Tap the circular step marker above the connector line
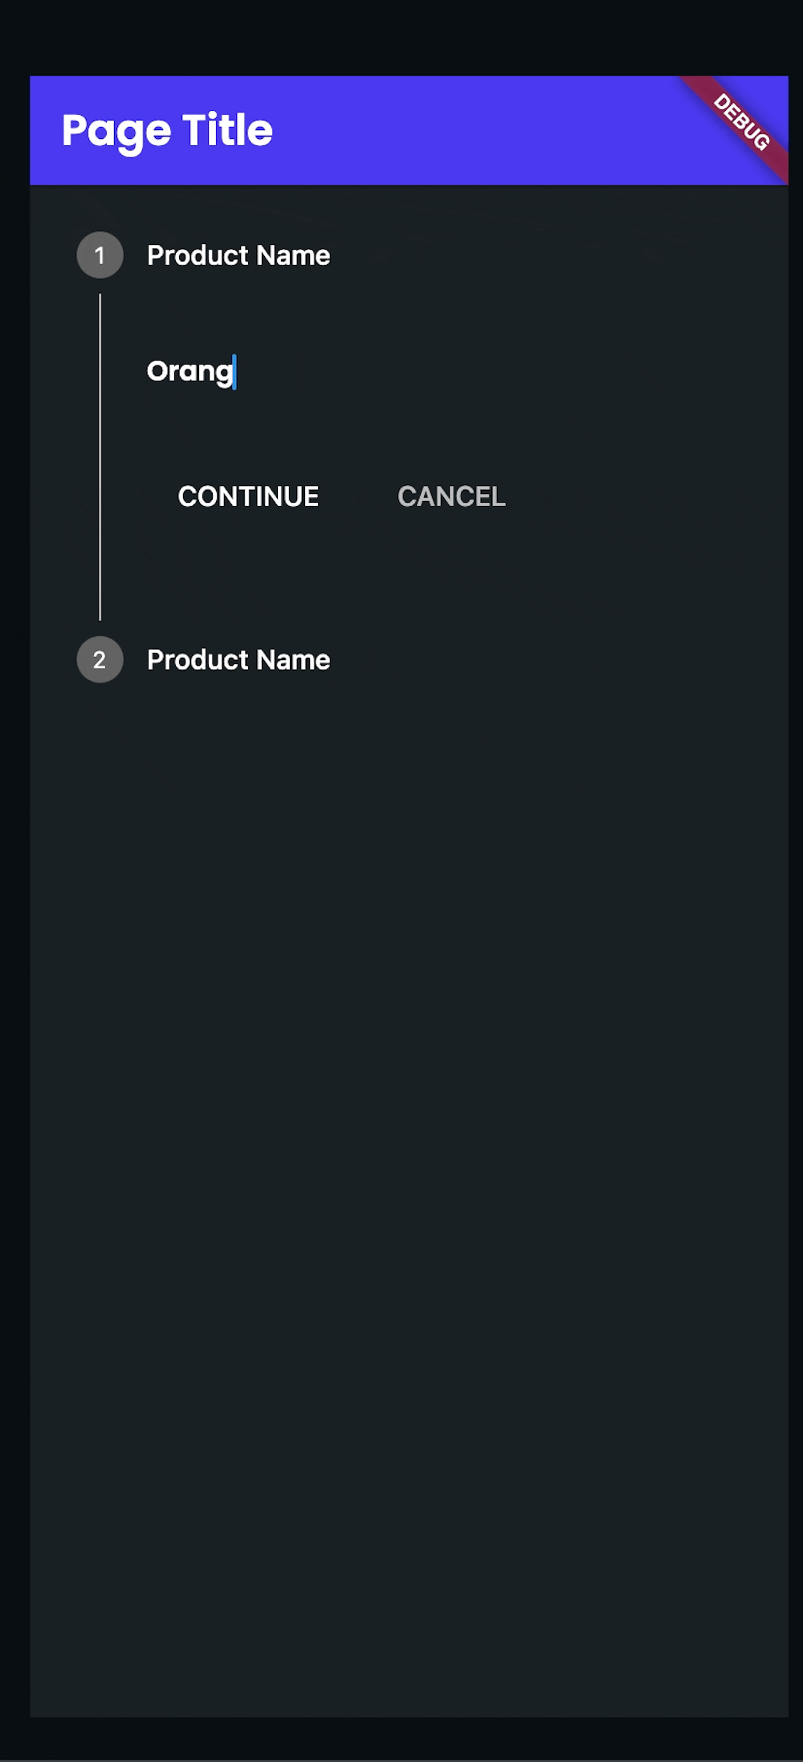Image resolution: width=803 pixels, height=1762 pixels. tap(100, 255)
